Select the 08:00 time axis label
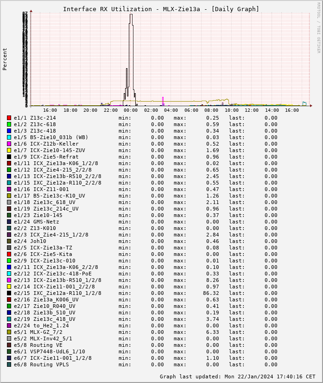The height and width of the screenshot is (383, 323). pos(211,110)
